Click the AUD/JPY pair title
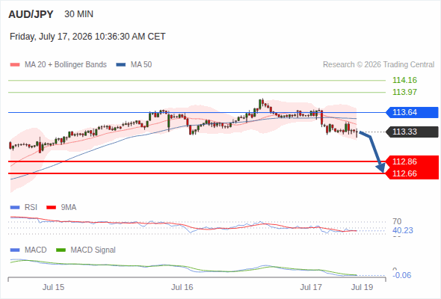 31,14
